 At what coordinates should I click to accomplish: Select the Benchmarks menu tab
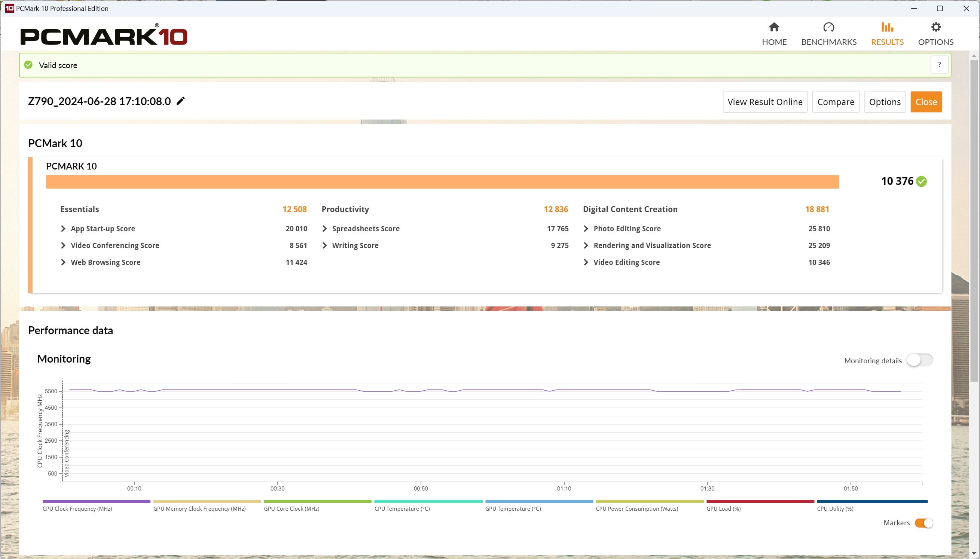[x=829, y=32]
